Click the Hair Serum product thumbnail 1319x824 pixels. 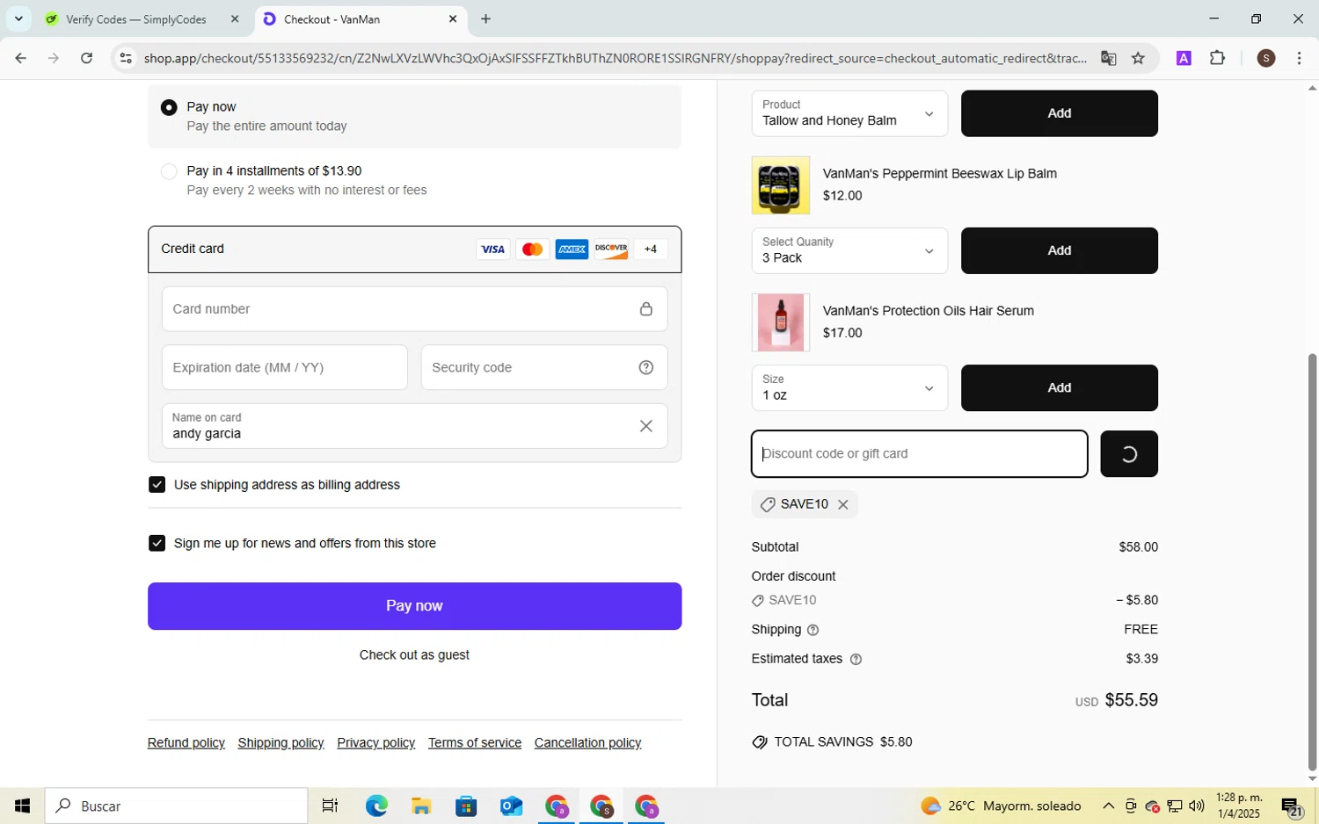(x=781, y=322)
